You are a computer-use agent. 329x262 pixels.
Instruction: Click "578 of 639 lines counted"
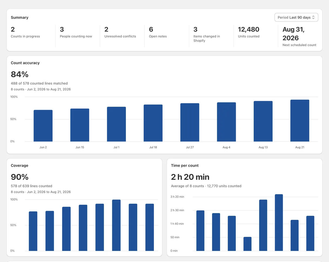click(31, 186)
